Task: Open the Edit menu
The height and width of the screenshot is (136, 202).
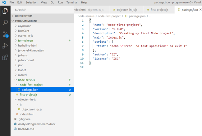Action: [x=20, y=2]
